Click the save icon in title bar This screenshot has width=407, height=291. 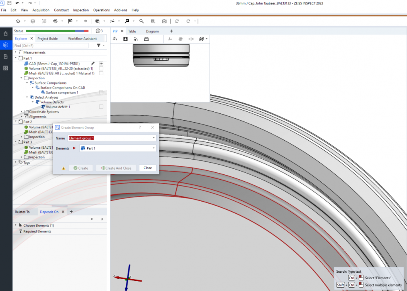click(9, 3)
